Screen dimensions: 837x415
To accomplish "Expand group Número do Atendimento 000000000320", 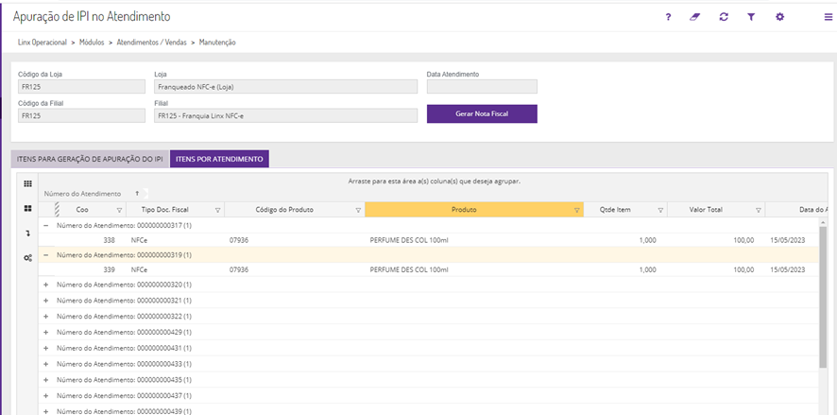I will [x=46, y=285].
